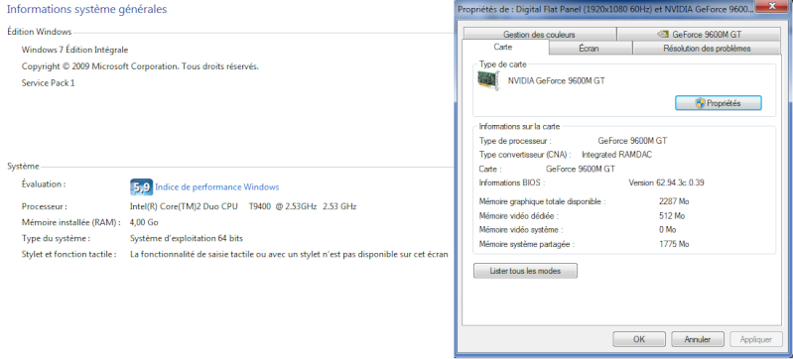Click the graphics card adapter icon
This screenshot has width=793, height=359.
click(488, 80)
